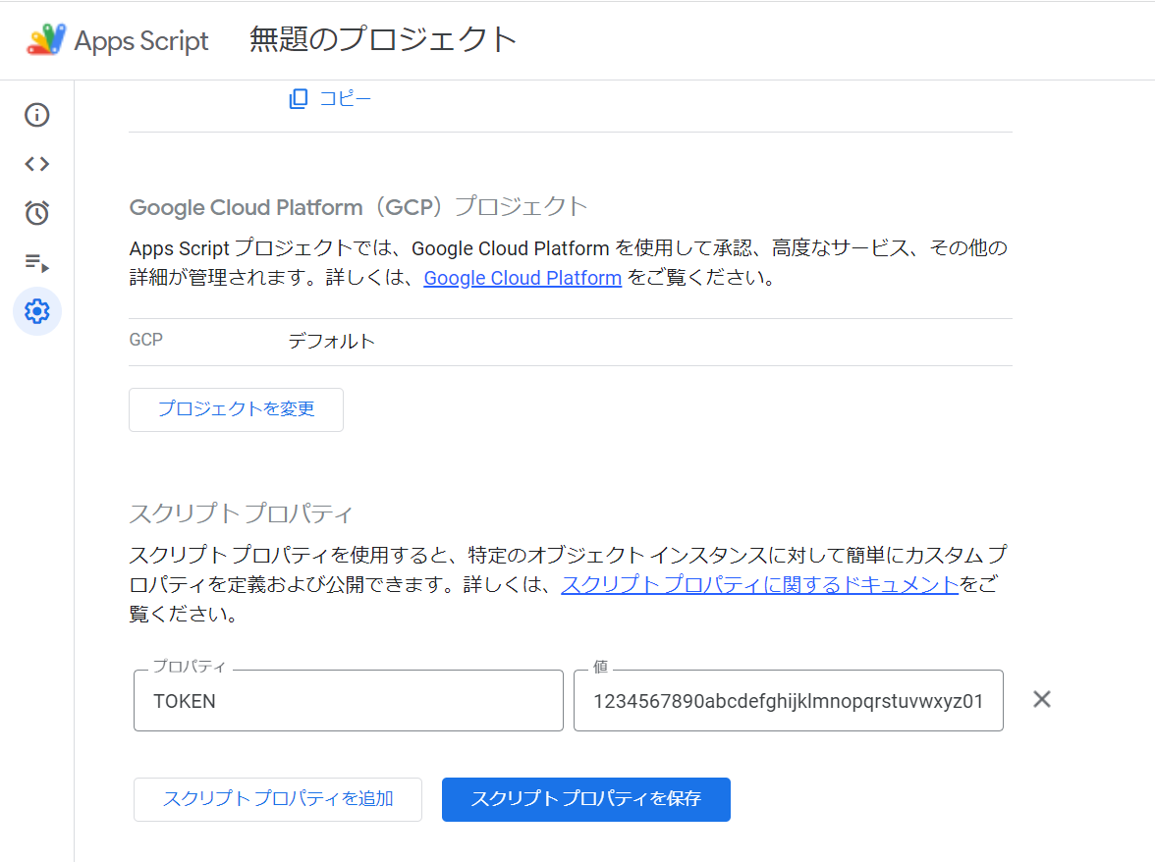
Task: Focus the 値 field with token string
Action: (788, 700)
